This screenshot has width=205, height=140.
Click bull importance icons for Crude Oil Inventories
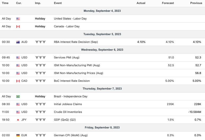pyautogui.click(x=40, y=112)
